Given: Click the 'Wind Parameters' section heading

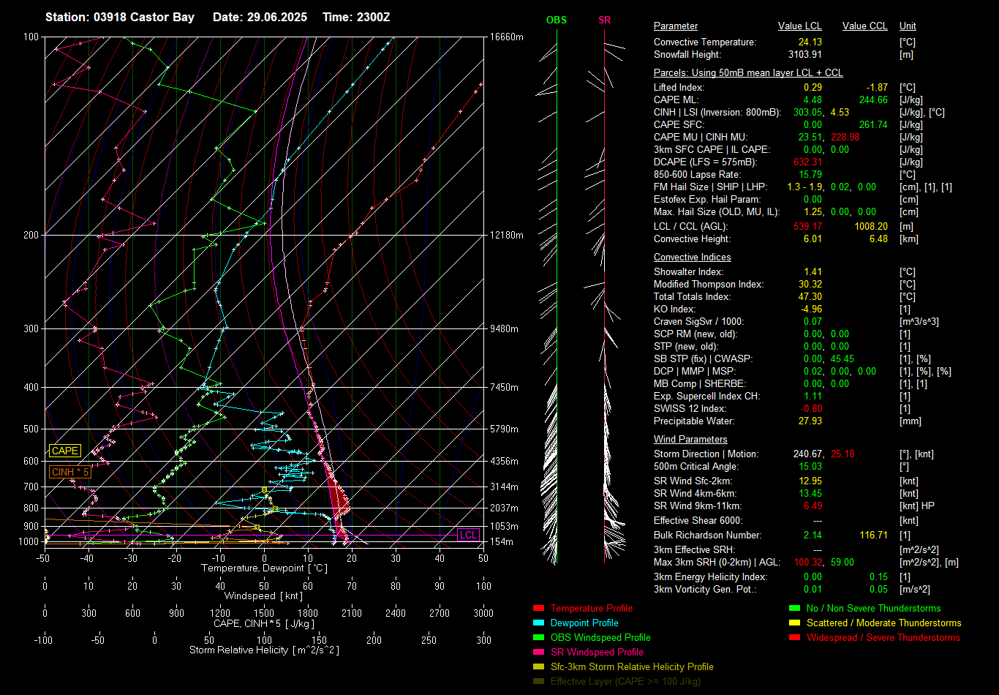Looking at the screenshot, I should [x=690, y=439].
